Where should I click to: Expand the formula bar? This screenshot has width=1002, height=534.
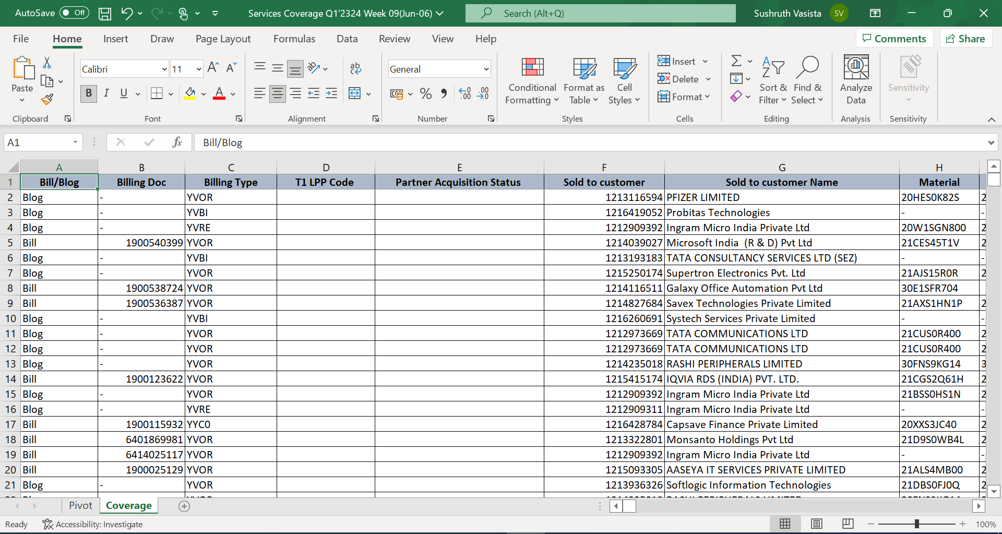point(991,143)
